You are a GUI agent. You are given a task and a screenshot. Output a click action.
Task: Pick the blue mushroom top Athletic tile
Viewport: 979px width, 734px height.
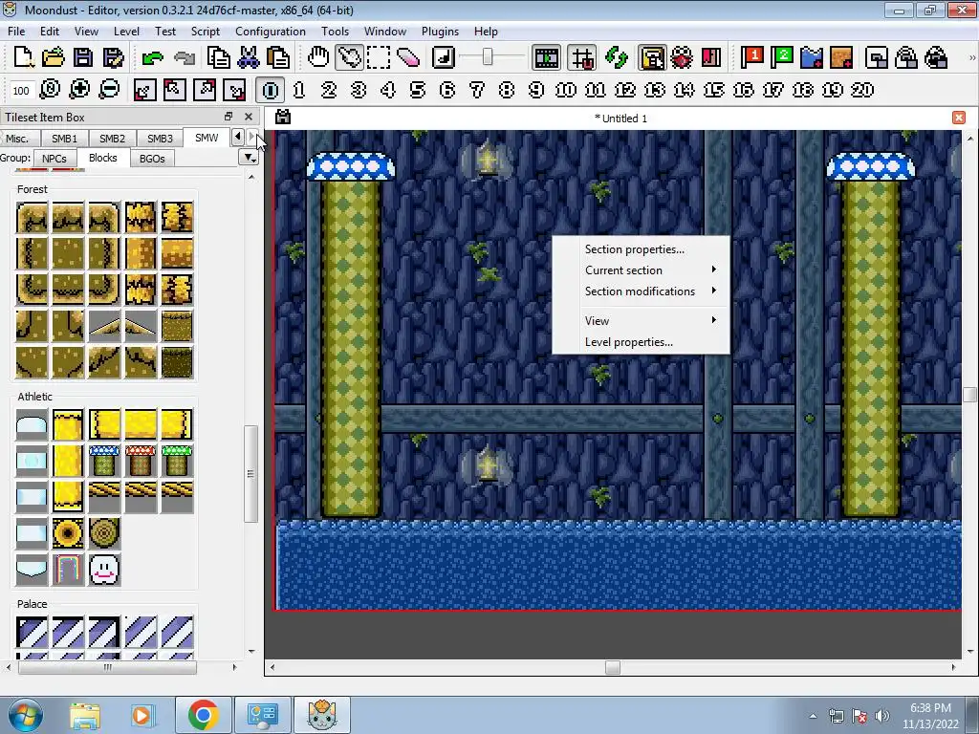(104, 461)
